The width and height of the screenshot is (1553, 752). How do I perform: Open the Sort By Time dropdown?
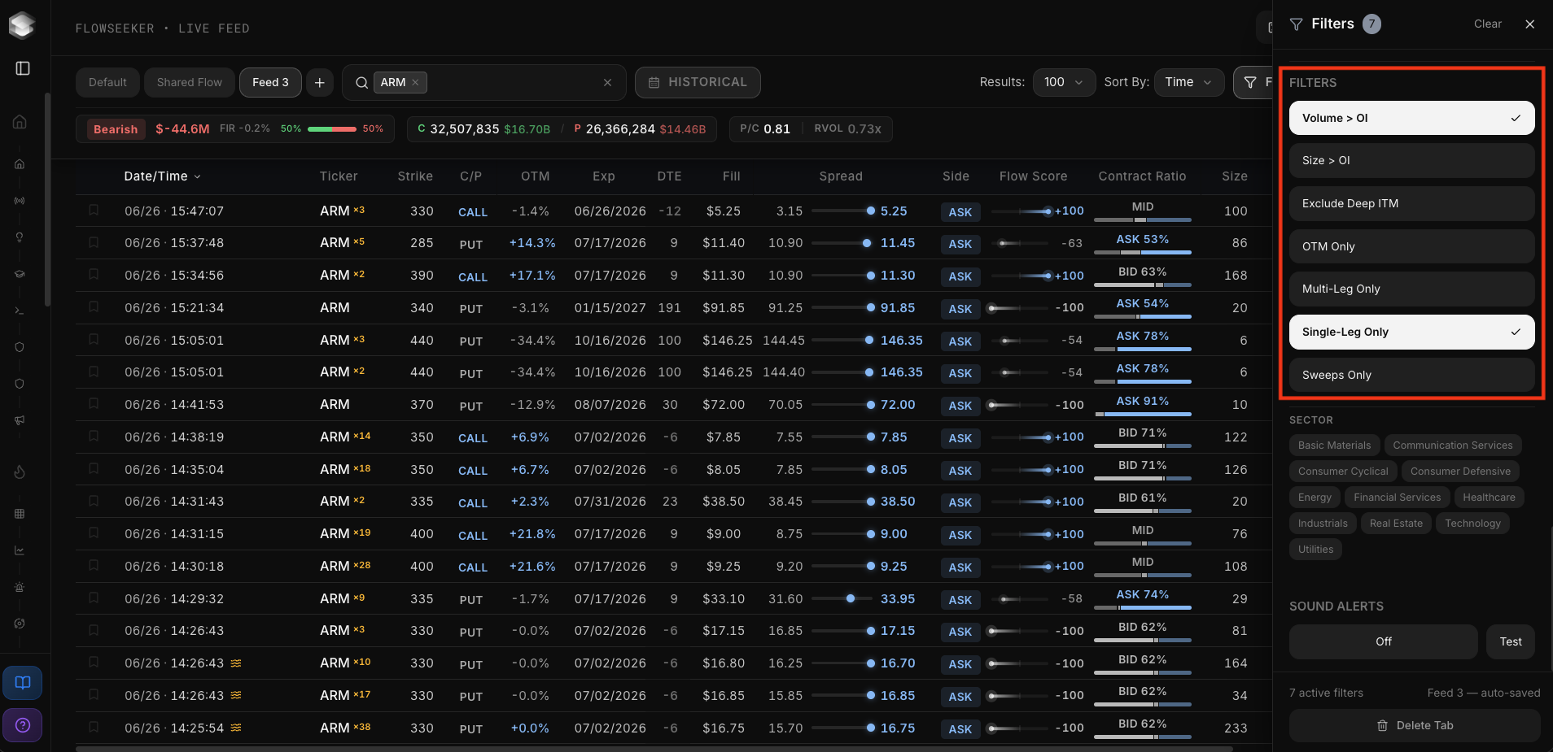pos(1188,82)
